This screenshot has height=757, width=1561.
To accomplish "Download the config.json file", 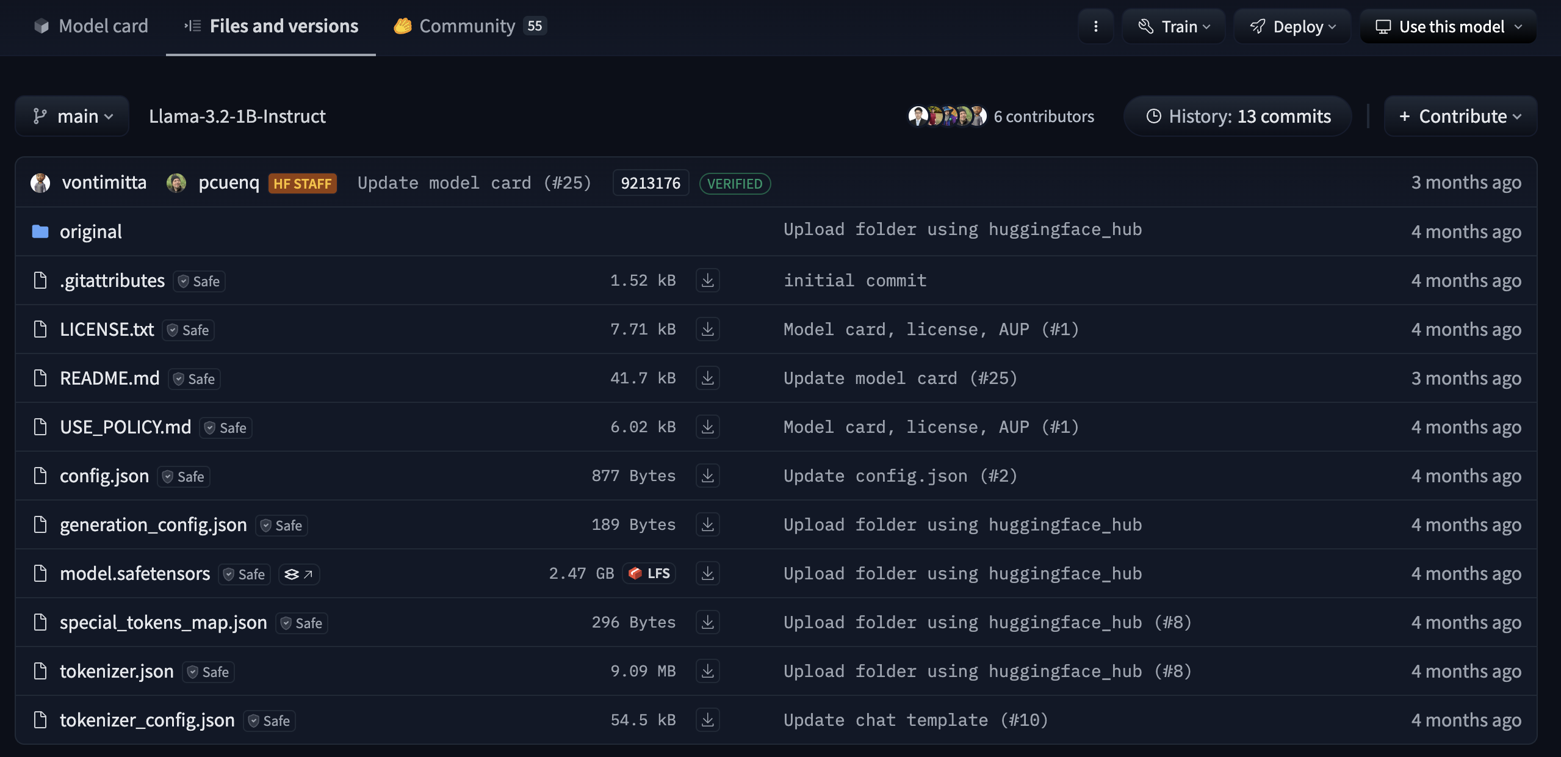I will (707, 476).
